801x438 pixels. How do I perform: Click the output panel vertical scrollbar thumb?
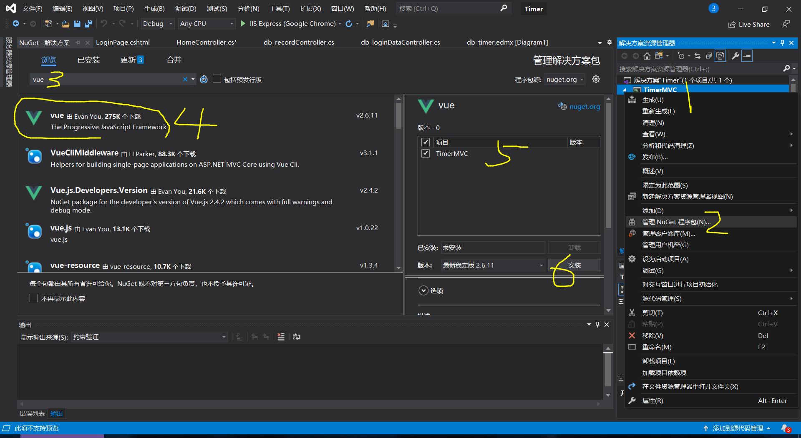tap(608, 369)
